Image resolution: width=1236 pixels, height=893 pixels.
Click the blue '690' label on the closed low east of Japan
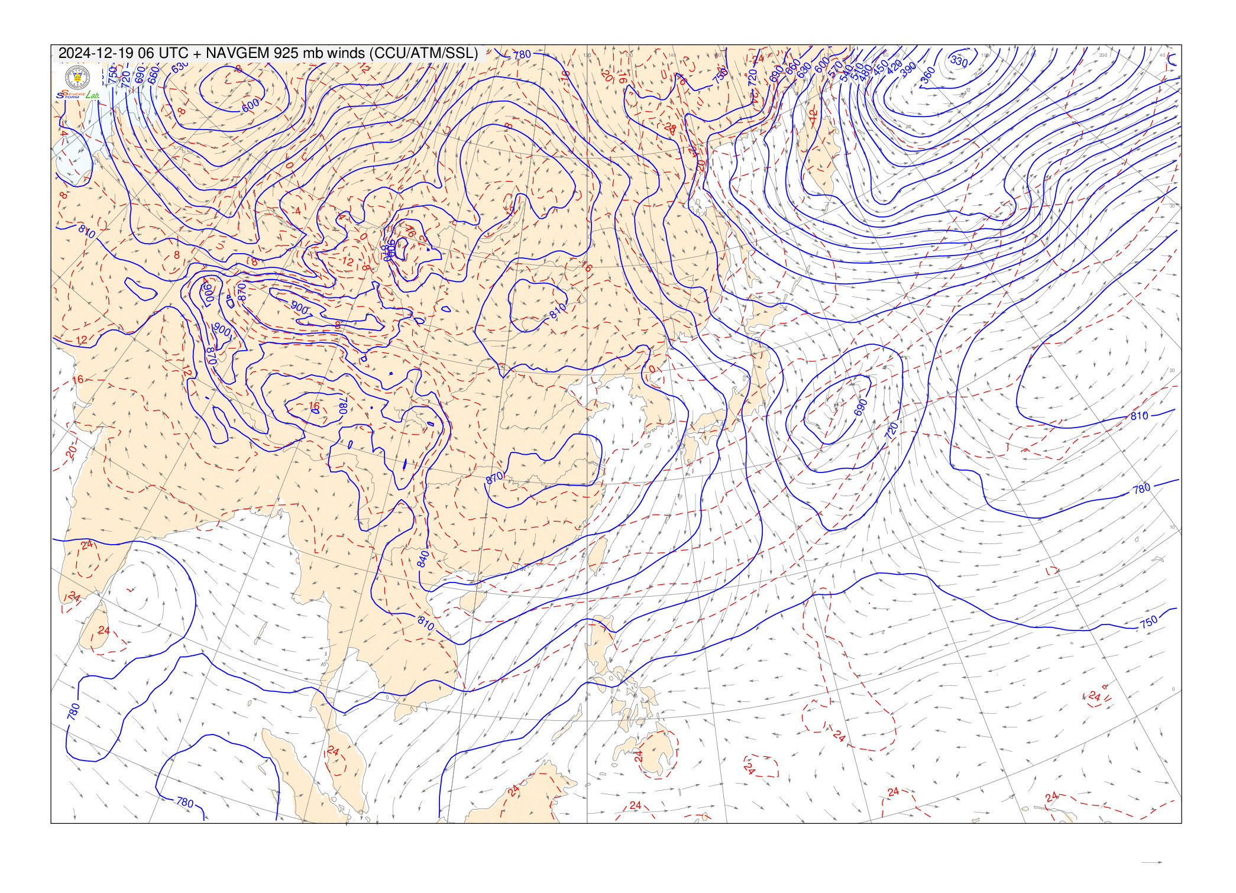tap(860, 407)
